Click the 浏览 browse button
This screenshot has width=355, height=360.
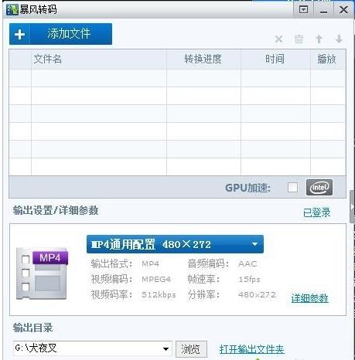(x=191, y=349)
